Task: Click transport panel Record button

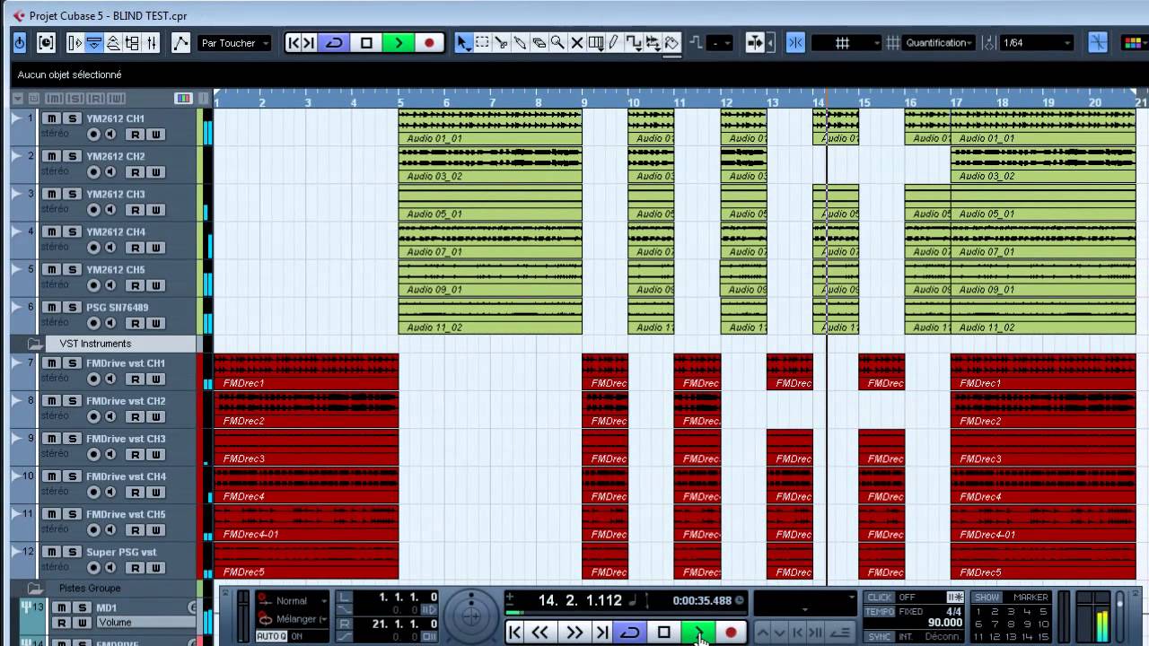Action: (731, 633)
